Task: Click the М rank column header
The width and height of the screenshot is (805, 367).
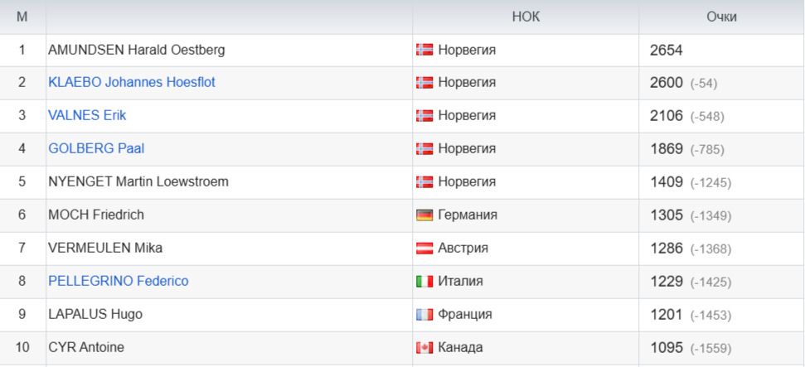Action: point(22,17)
